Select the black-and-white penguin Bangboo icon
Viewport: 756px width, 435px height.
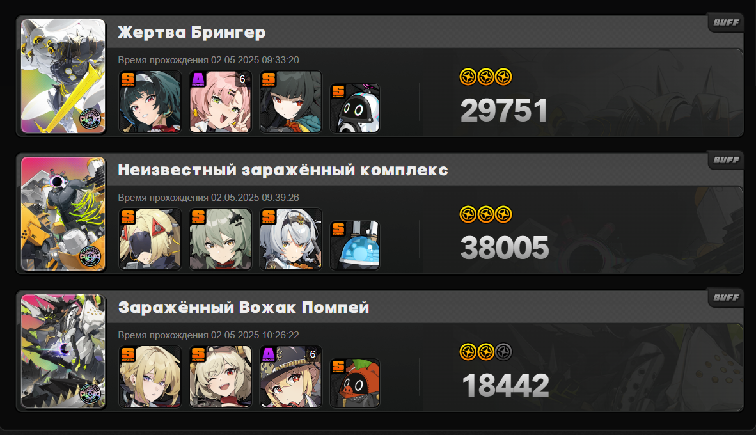click(x=355, y=108)
